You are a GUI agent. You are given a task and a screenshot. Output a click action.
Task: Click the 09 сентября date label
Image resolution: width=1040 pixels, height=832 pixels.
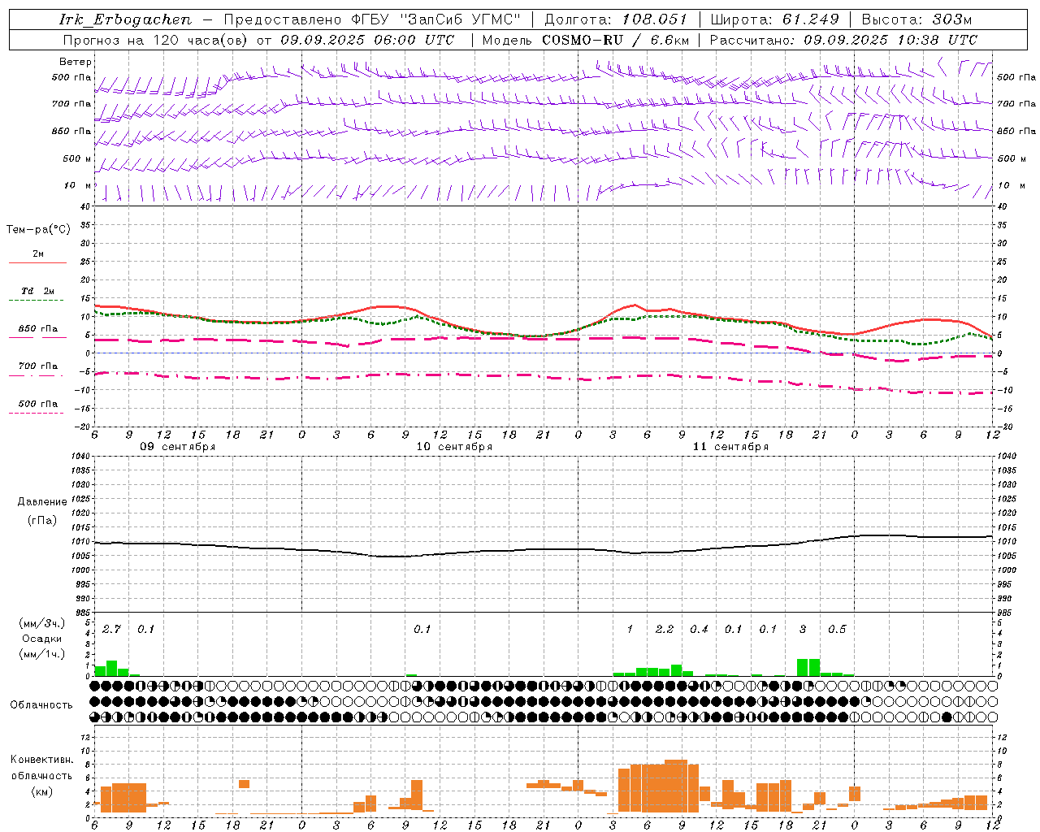tap(178, 447)
